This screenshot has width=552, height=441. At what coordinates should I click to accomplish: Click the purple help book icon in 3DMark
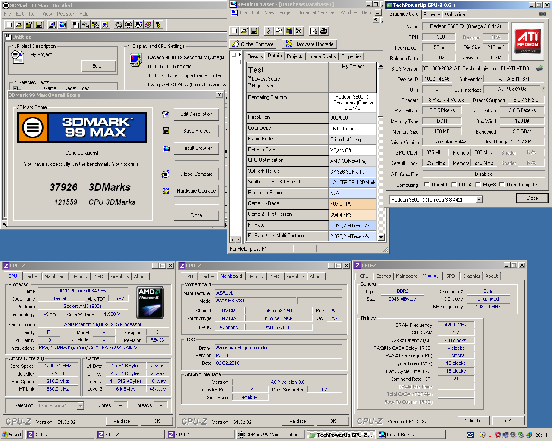click(148, 25)
